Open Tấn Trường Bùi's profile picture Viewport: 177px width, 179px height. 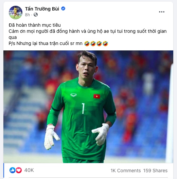pyautogui.click(x=16, y=13)
